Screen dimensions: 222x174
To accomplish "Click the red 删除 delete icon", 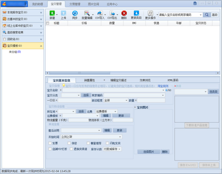I will point(124,14).
